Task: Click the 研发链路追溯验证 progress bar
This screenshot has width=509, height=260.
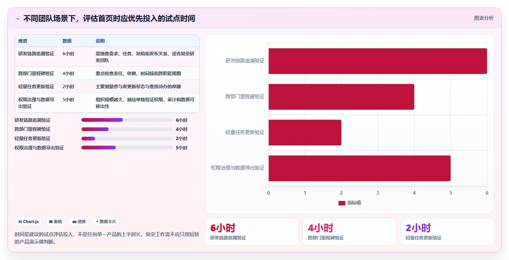Action: pyautogui.click(x=127, y=120)
